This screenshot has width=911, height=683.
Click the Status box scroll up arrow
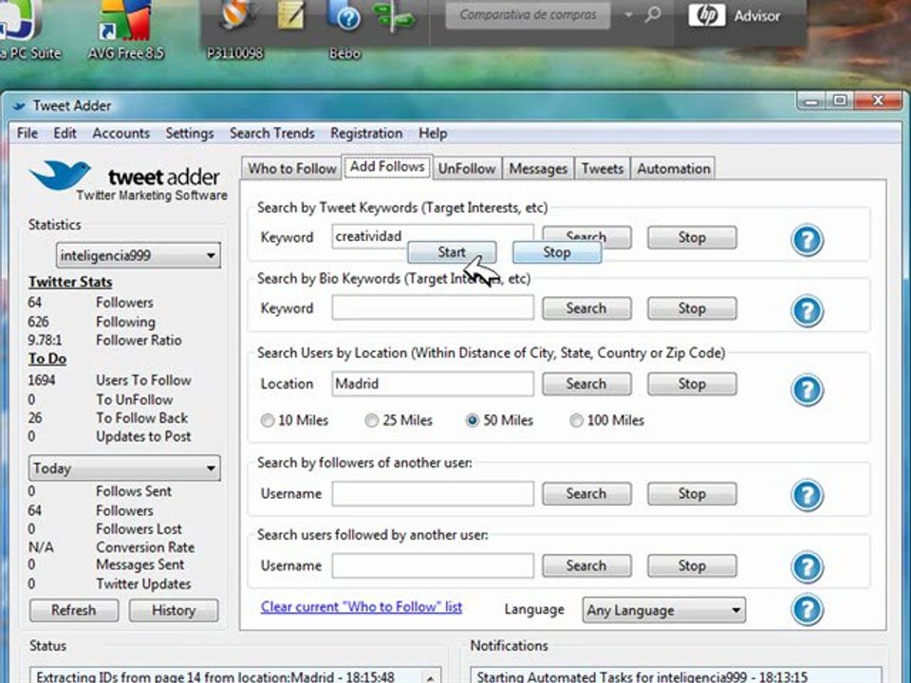pos(431,677)
